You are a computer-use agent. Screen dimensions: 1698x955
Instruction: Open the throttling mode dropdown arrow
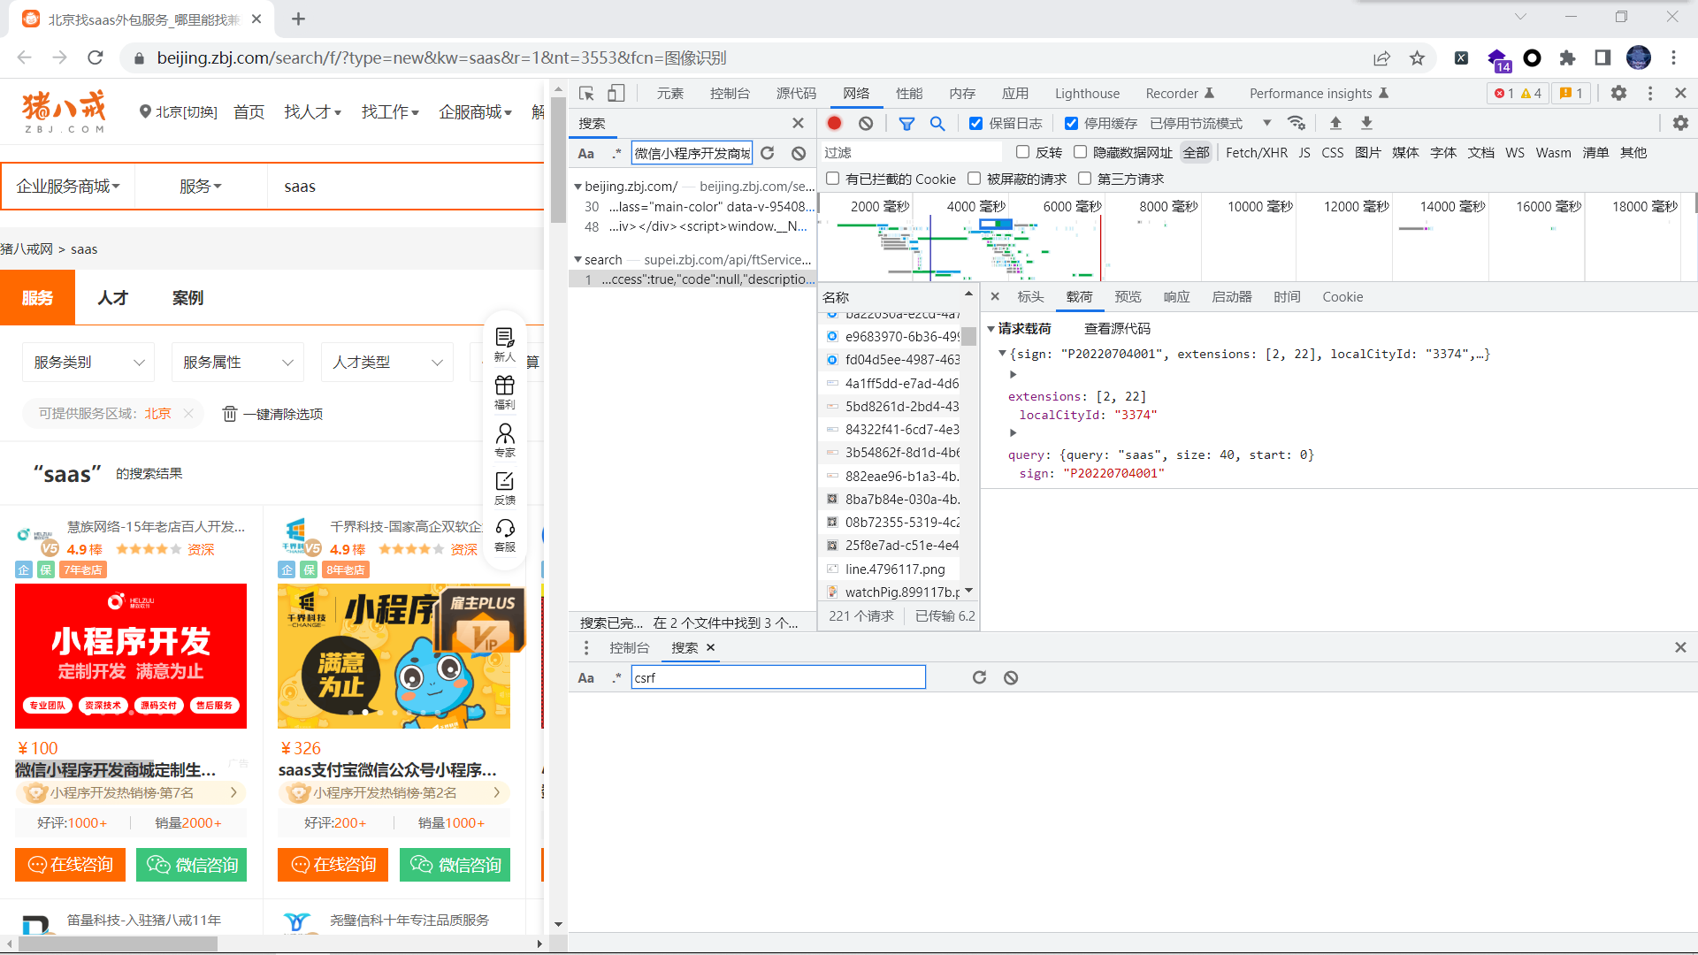pos(1266,123)
